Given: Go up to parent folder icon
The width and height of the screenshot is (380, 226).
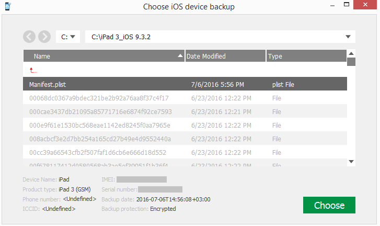Looking at the screenshot, I should [x=33, y=70].
